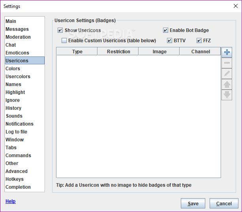Open the Ignore settings page
The width and height of the screenshot is (242, 212).
(x=25, y=100)
